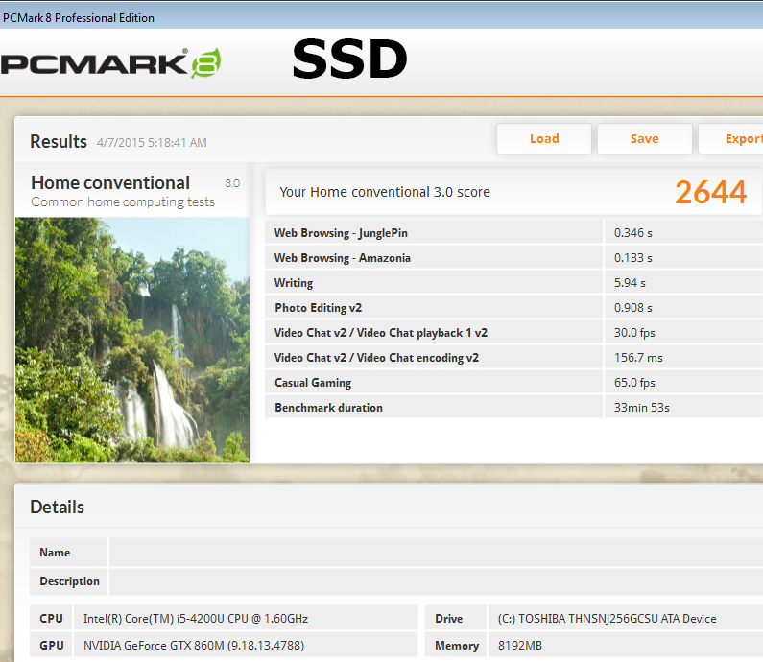Click the Home conventional test heading
The image size is (763, 662).
[110, 183]
